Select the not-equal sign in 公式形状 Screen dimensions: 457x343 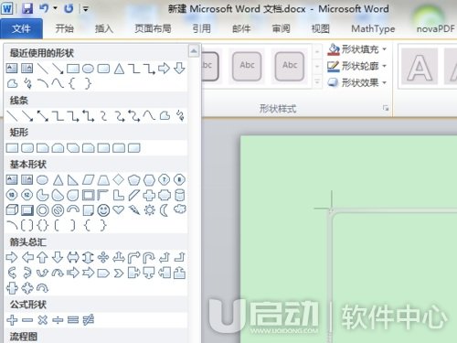(88, 320)
